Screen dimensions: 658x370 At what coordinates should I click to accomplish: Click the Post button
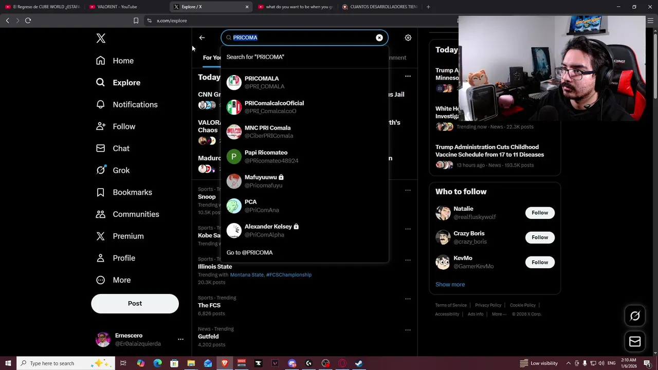click(x=135, y=303)
